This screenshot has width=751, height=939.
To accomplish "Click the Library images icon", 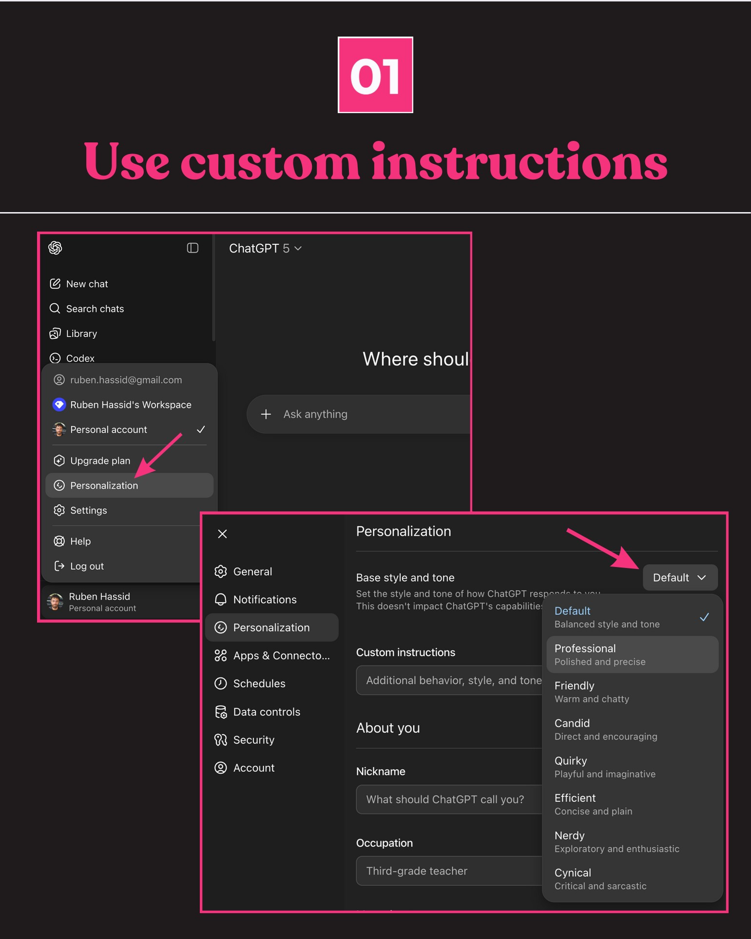I will coord(55,333).
